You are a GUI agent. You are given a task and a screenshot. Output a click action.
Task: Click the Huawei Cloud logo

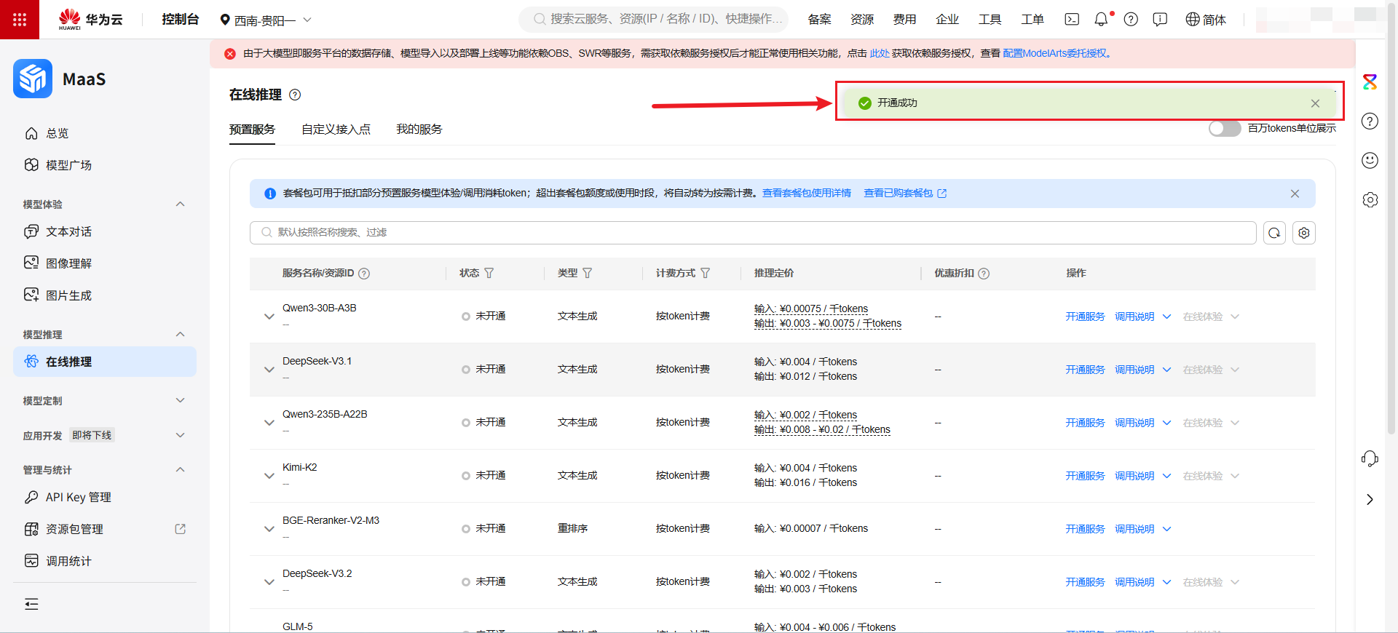pyautogui.click(x=90, y=20)
